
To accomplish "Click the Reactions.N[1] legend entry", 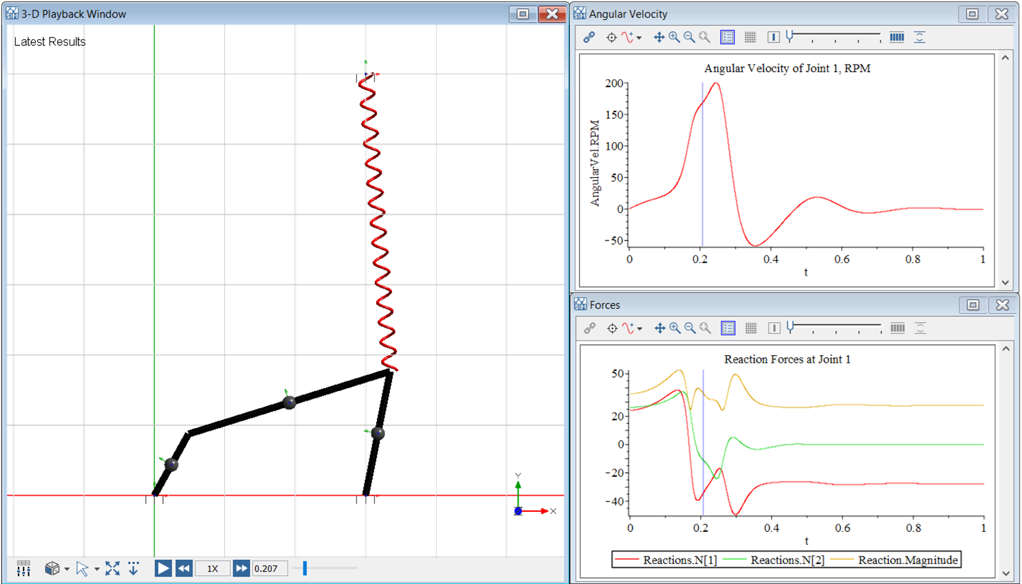I will pyautogui.click(x=679, y=560).
